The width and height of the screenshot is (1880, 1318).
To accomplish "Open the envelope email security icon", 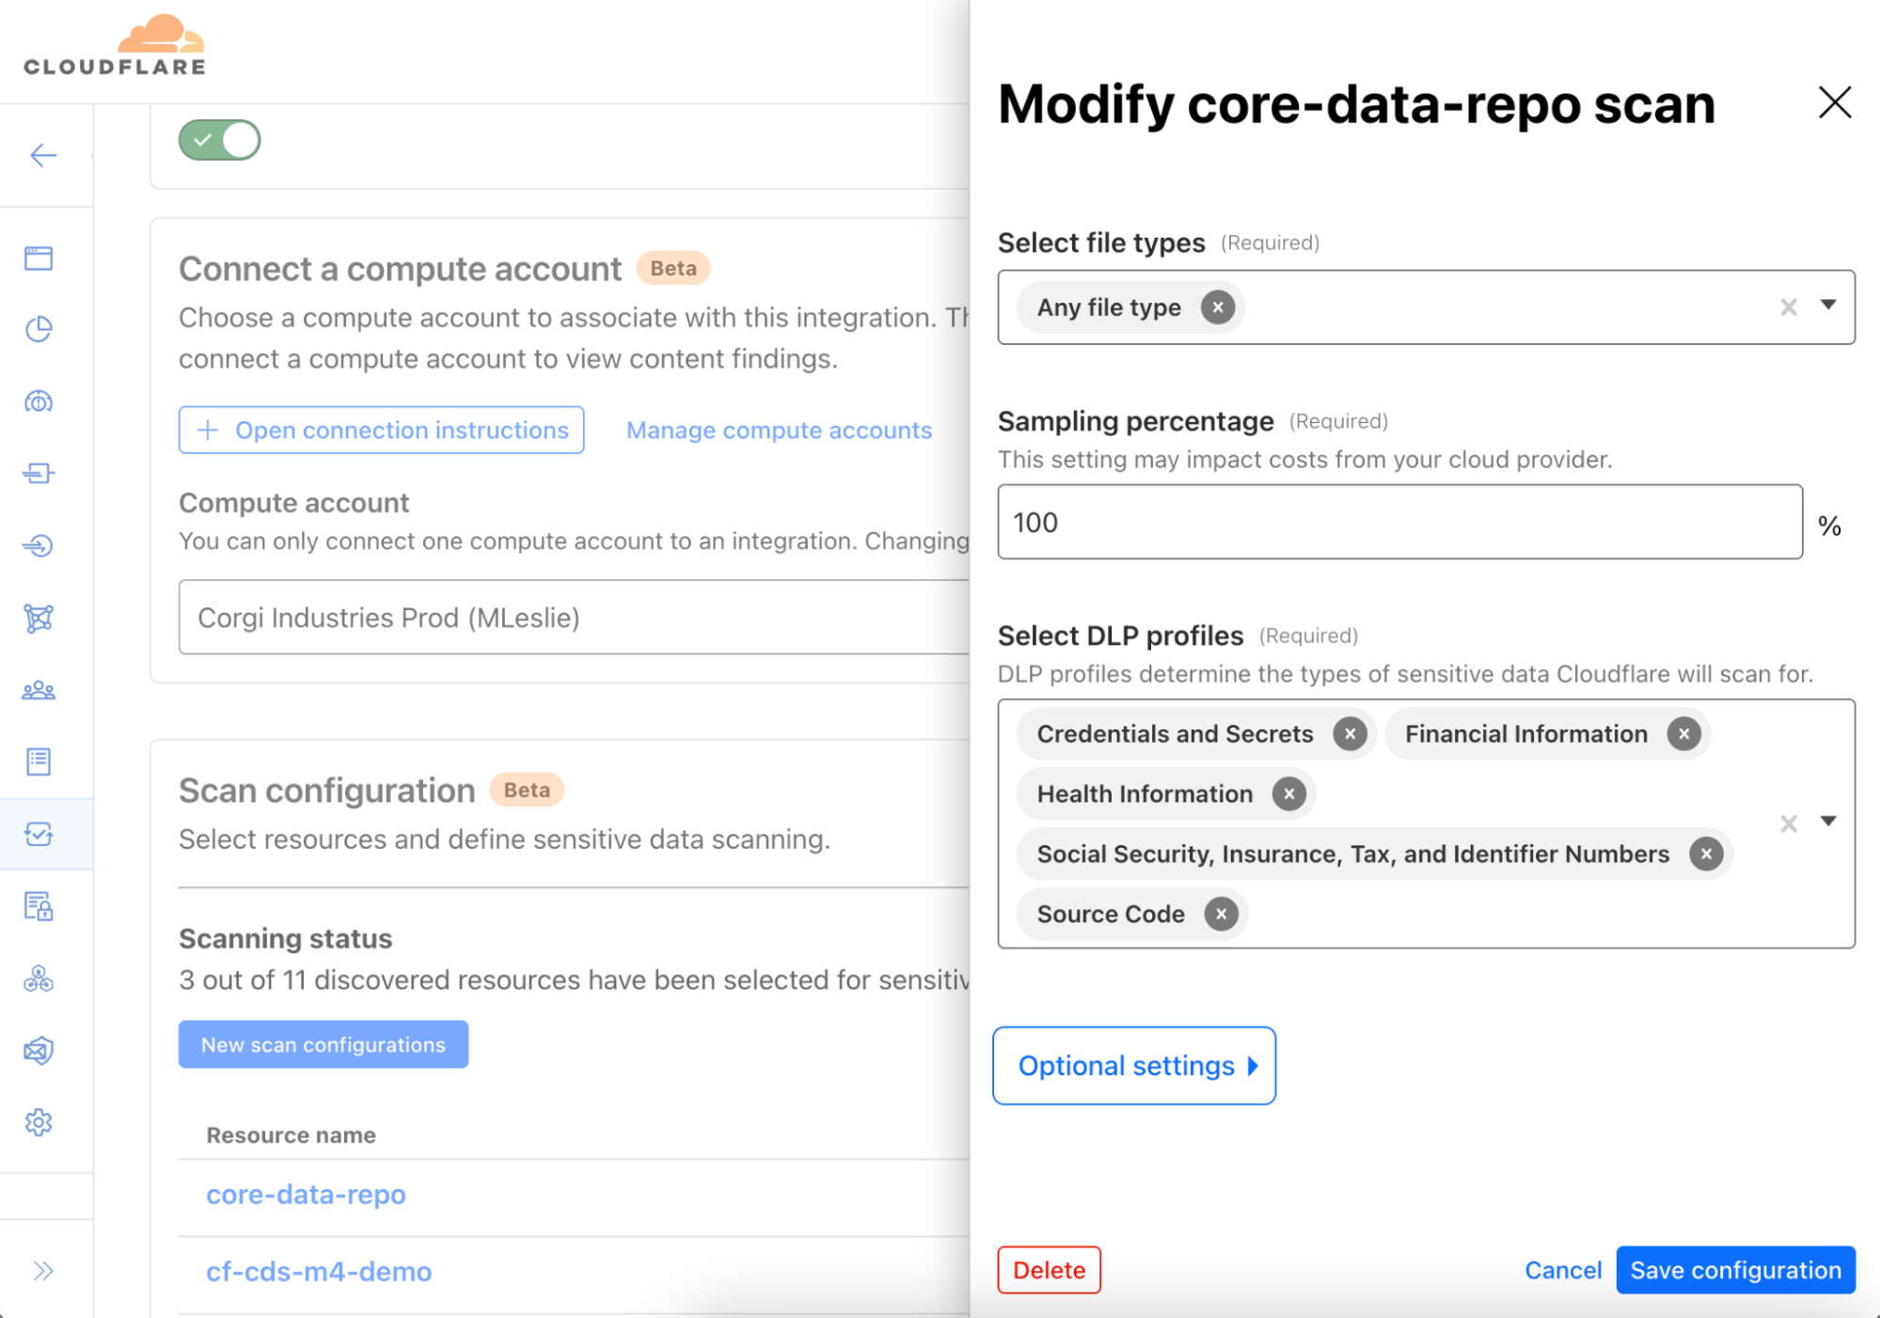I will [39, 1050].
